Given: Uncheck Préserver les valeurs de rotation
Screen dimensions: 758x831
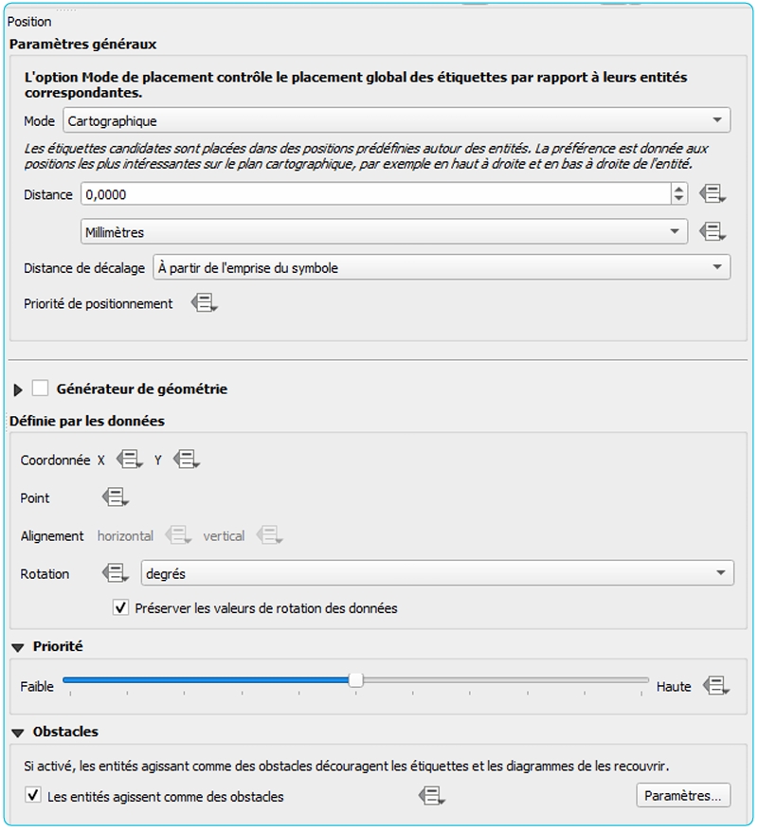Looking at the screenshot, I should 120,608.
